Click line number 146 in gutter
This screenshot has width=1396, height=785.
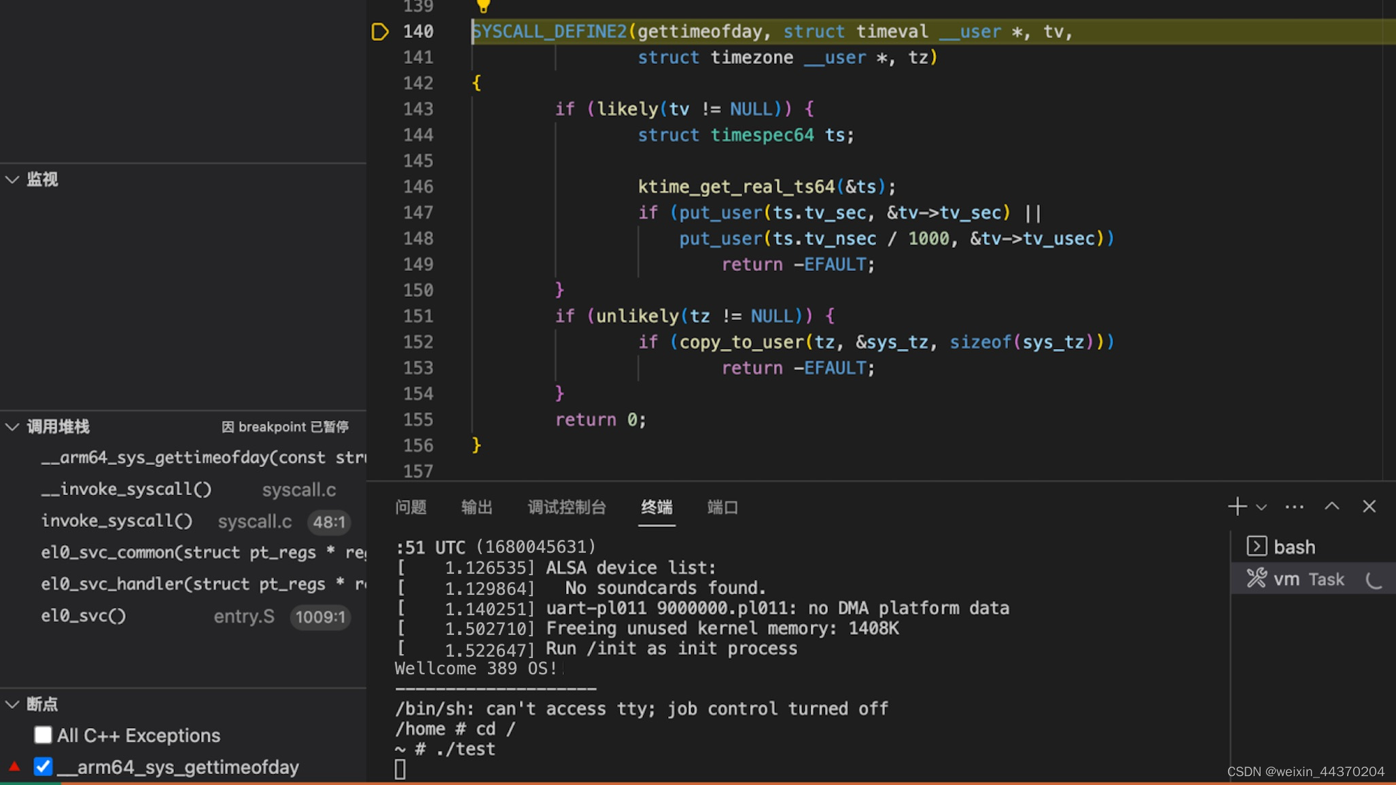click(418, 186)
